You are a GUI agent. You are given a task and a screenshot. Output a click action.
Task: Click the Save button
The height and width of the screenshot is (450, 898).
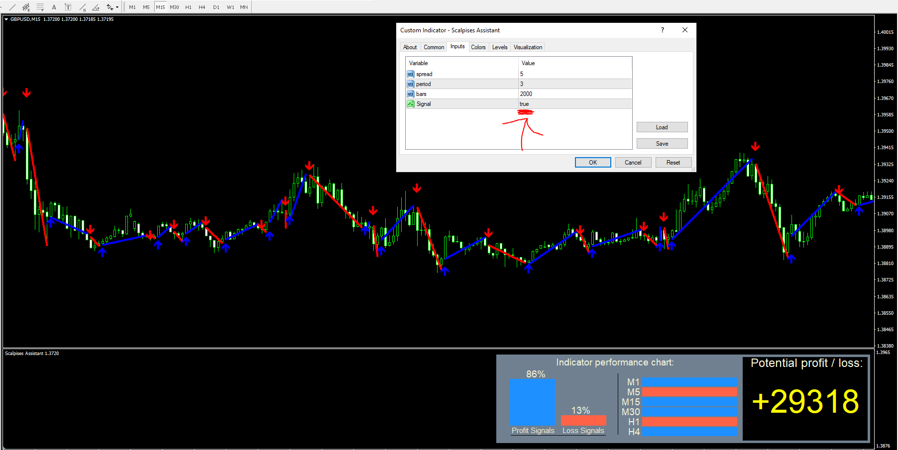[x=662, y=144]
